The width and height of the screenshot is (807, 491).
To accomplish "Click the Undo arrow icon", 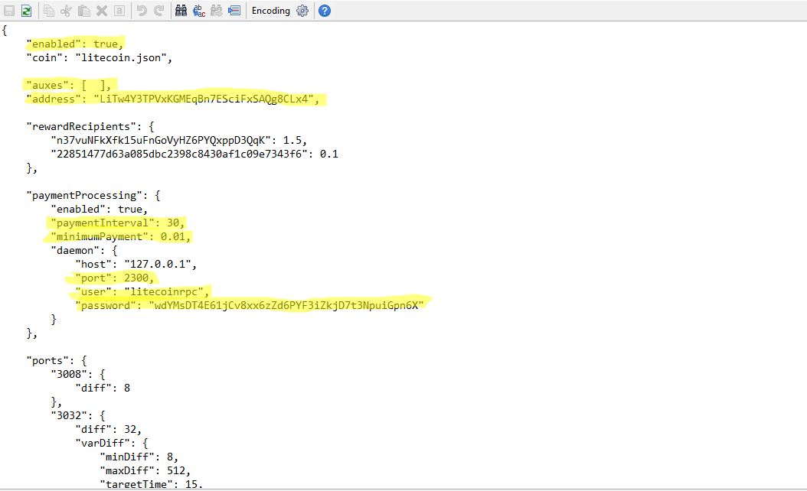I will (142, 11).
